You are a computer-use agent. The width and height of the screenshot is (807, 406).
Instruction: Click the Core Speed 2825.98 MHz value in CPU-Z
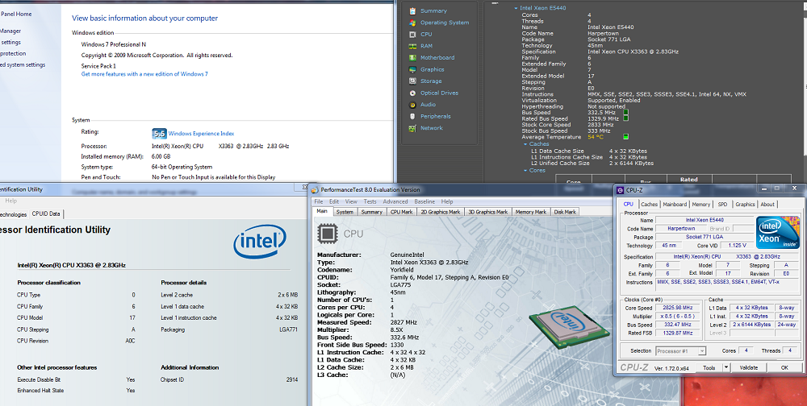coord(679,308)
